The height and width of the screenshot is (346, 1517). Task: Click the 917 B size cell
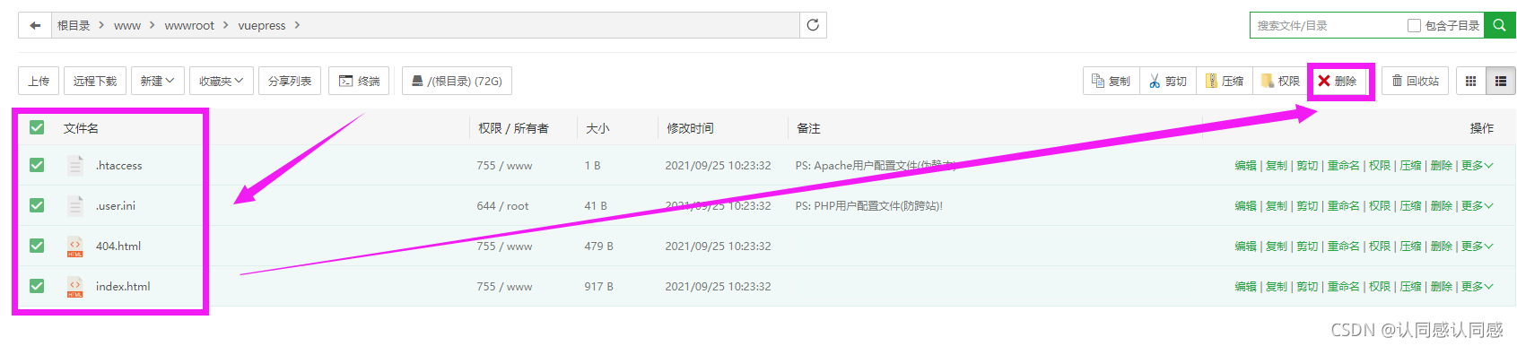[x=598, y=286]
